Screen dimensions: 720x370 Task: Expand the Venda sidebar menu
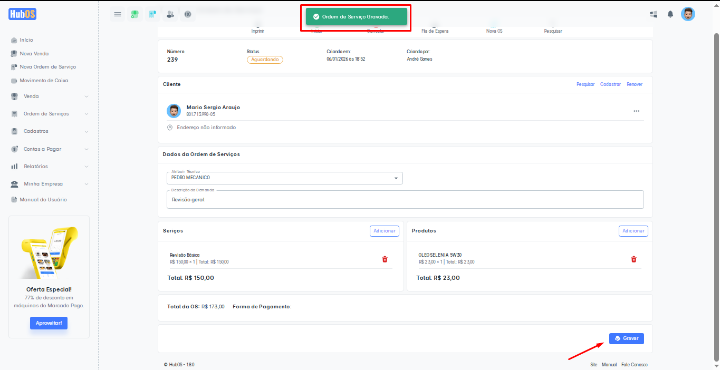pos(49,96)
